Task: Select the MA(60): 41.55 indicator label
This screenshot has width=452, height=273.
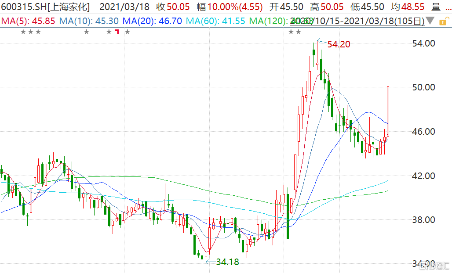Action: coord(215,21)
